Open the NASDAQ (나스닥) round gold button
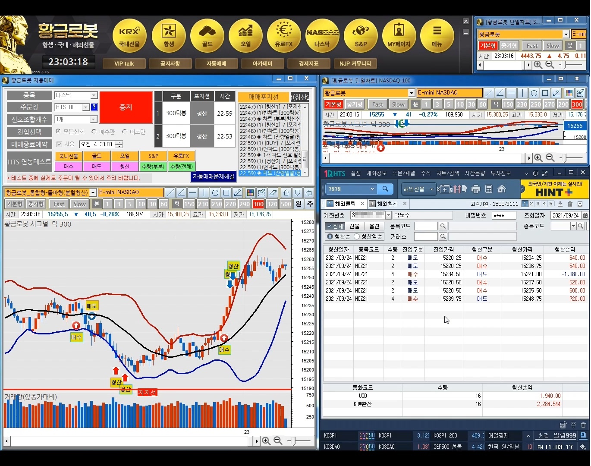Image resolution: width=591 pixels, height=466 pixels. click(x=322, y=36)
